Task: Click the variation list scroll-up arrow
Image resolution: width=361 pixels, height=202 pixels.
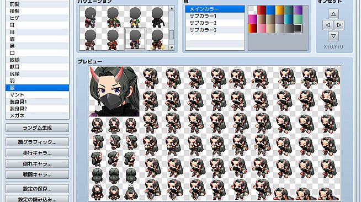Action: point(172,8)
